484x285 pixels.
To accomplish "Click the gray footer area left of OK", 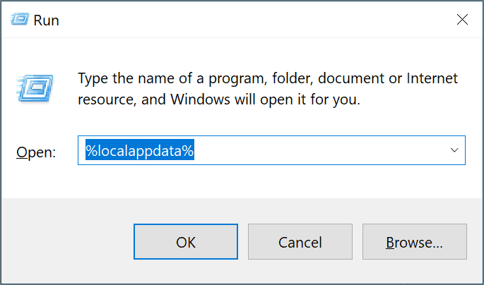I will pyautogui.click(x=68, y=241).
